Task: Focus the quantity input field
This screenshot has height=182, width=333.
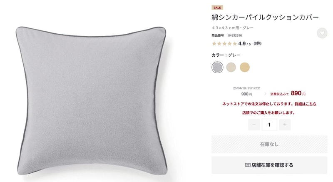Action: 269,125
